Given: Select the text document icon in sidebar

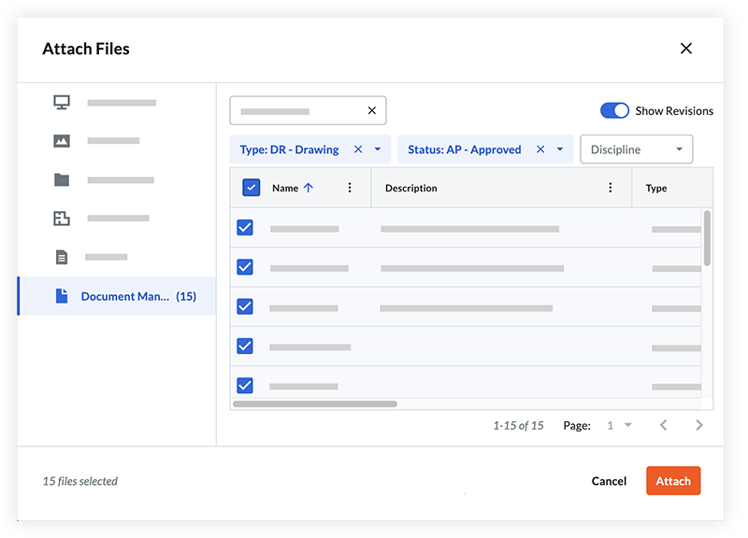Looking at the screenshot, I should [x=62, y=257].
